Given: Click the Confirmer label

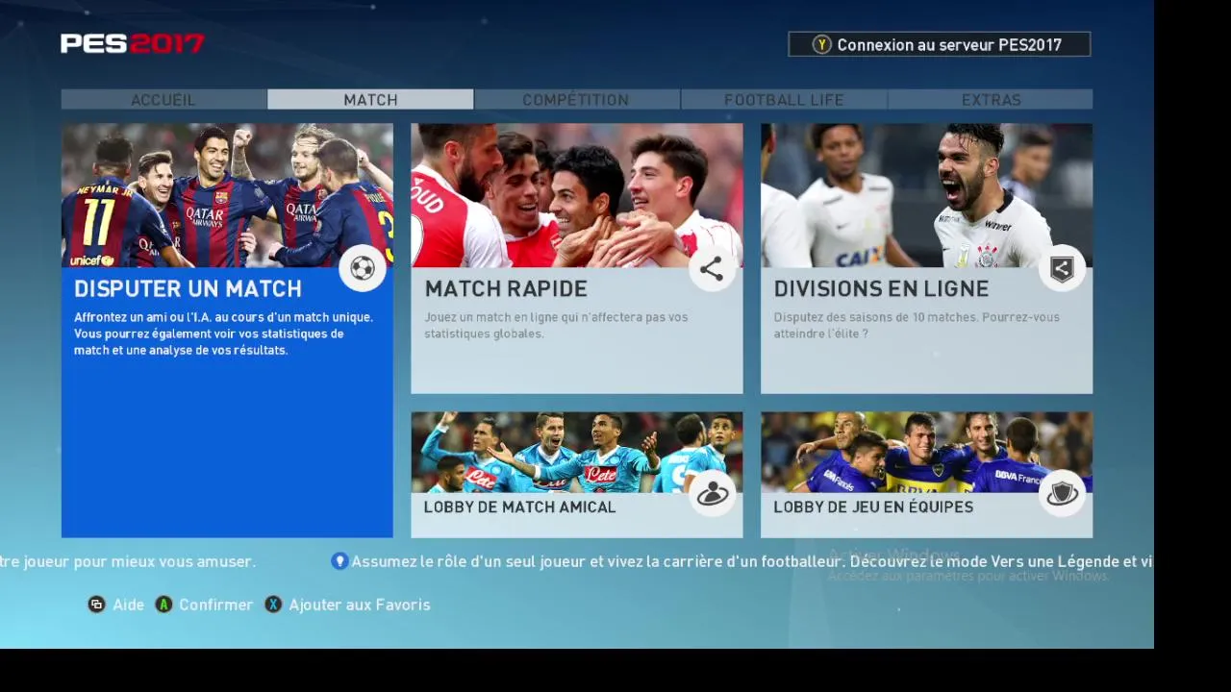Looking at the screenshot, I should [216, 605].
